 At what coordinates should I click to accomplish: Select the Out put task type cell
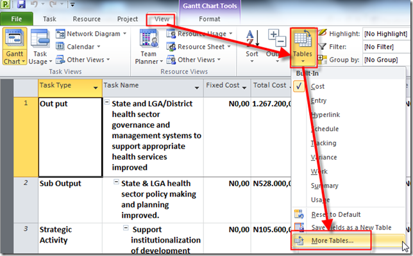pos(70,137)
